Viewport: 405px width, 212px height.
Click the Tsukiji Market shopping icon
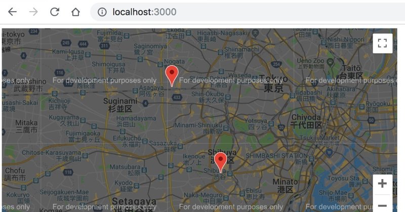coord(329,153)
